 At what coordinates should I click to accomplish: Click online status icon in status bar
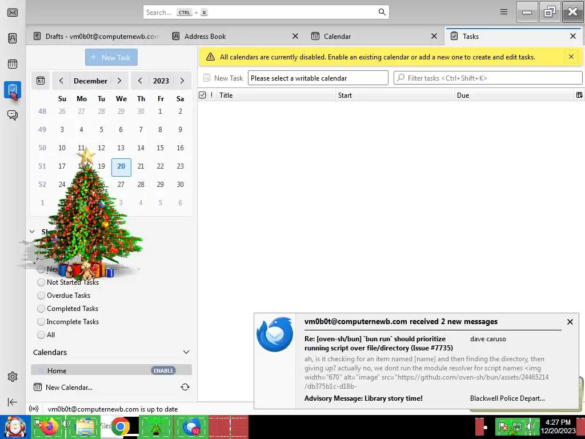tap(34, 409)
